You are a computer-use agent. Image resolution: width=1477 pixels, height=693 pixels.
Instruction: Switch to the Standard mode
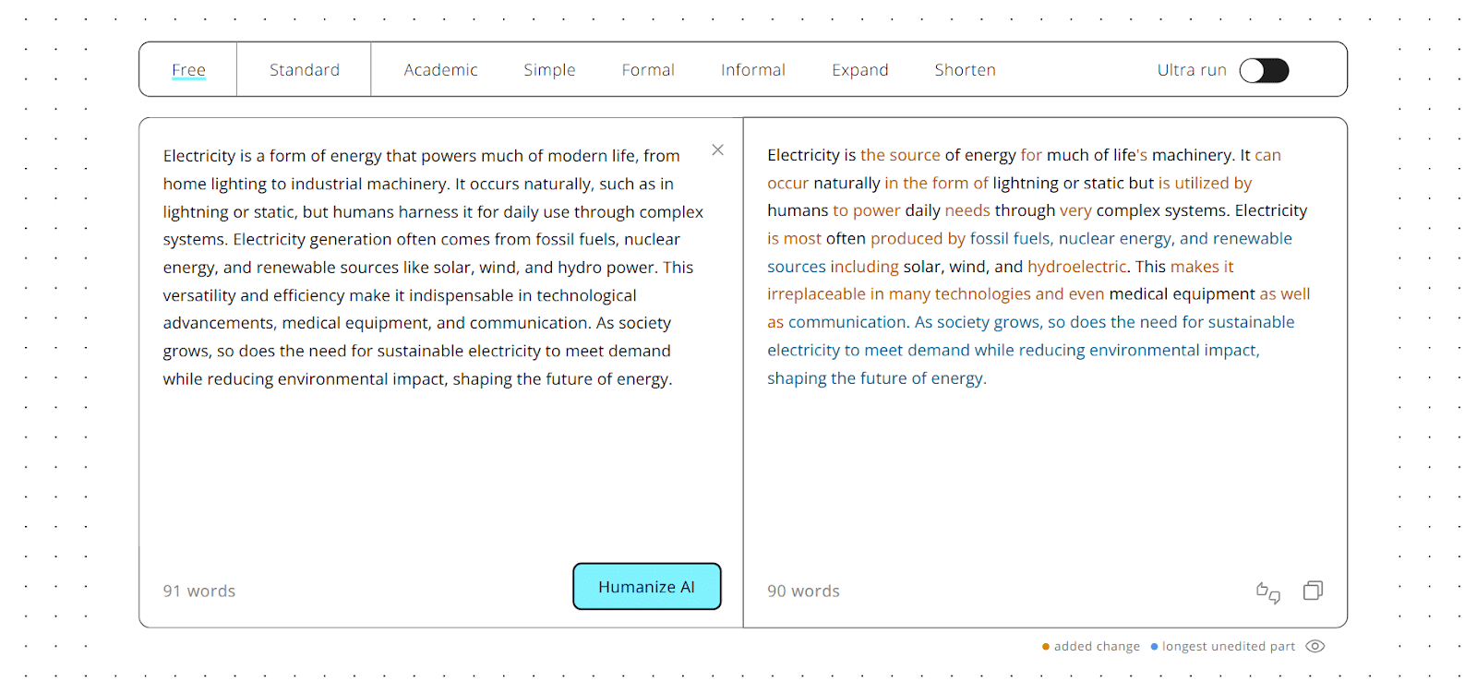[x=305, y=70]
